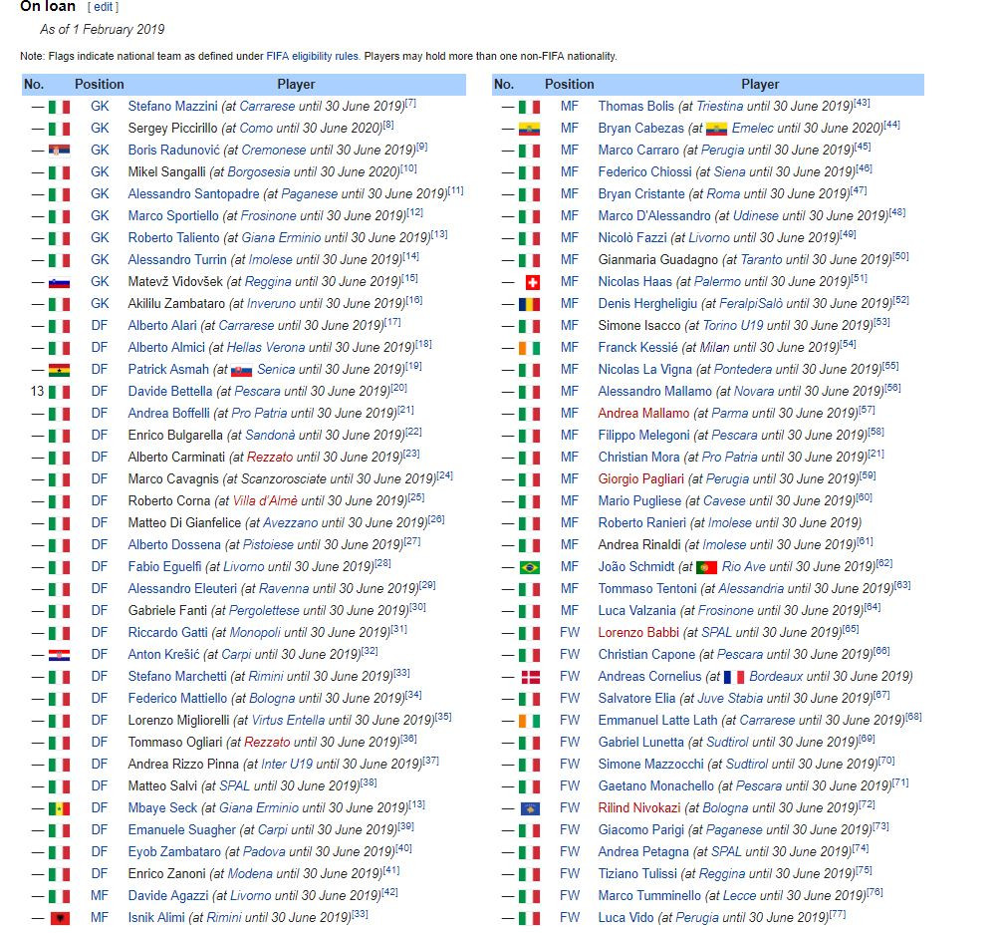The width and height of the screenshot is (1000, 934).
Task: Open the FIFA eligibility rules link
Action: [312, 56]
